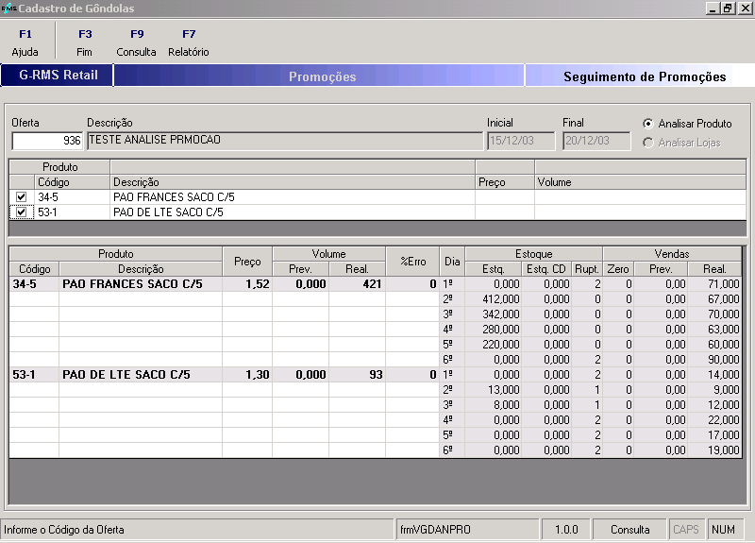Click sales real value 22,000
Screen dimensions: 755x543
tap(714, 419)
